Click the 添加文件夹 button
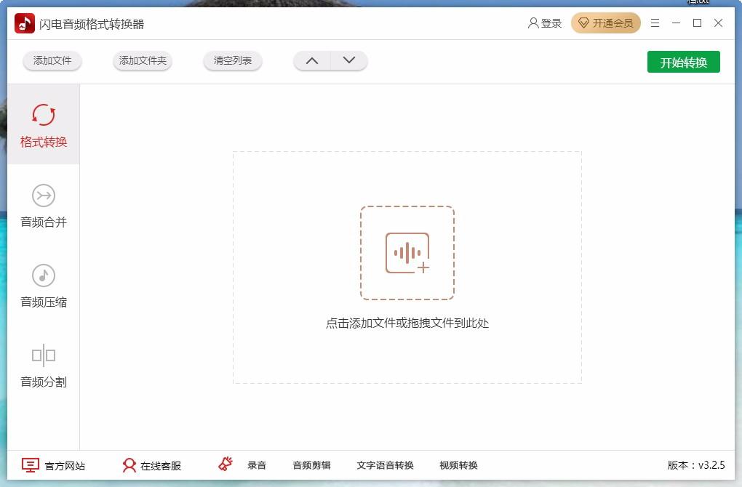The height and width of the screenshot is (487, 742). tap(143, 60)
